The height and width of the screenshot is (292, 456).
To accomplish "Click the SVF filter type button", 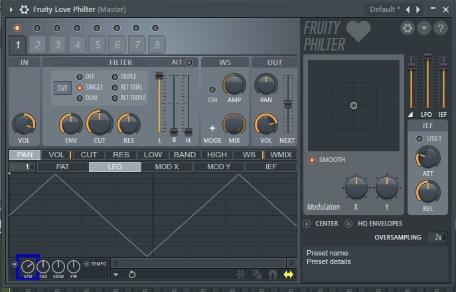I will click(x=62, y=88).
